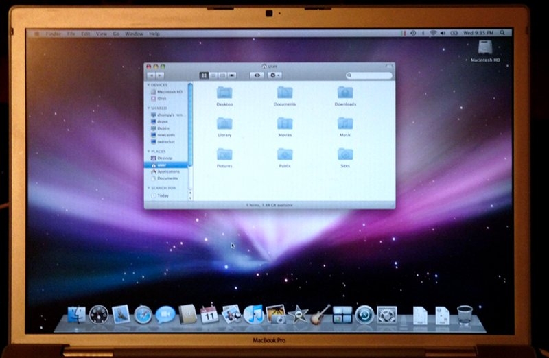Click the volume icon in menu bar

coord(443,32)
